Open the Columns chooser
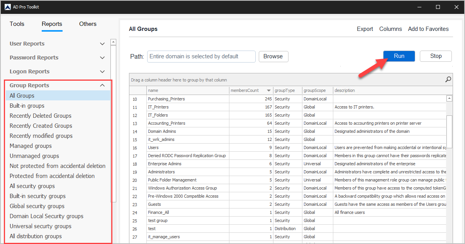Screen dimensions: 465x244 [x=390, y=29]
